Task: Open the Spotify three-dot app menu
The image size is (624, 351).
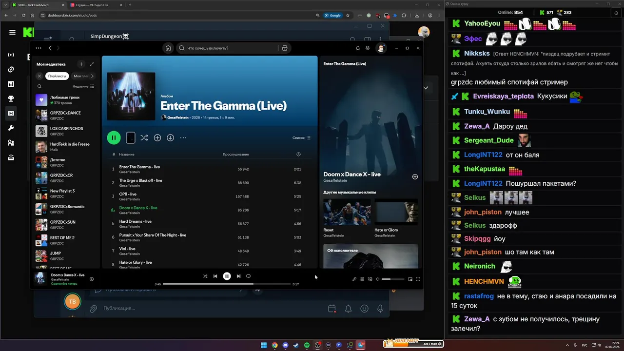Action: pyautogui.click(x=39, y=48)
